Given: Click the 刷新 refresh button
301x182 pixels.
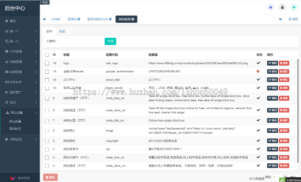Looking at the screenshot, I should tap(293, 19).
